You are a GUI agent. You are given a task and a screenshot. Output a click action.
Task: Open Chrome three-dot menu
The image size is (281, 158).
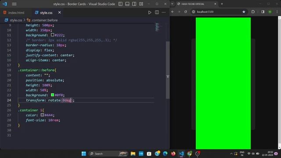click(277, 12)
